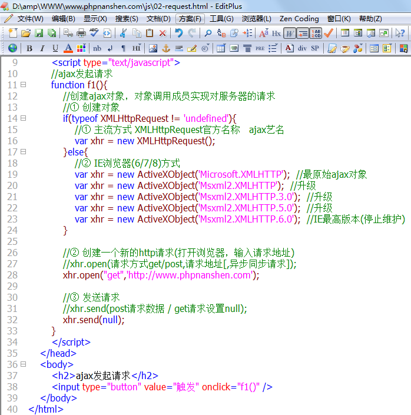Open the 浏览器(L) menu
This screenshot has width=411, height=415.
click(256, 19)
